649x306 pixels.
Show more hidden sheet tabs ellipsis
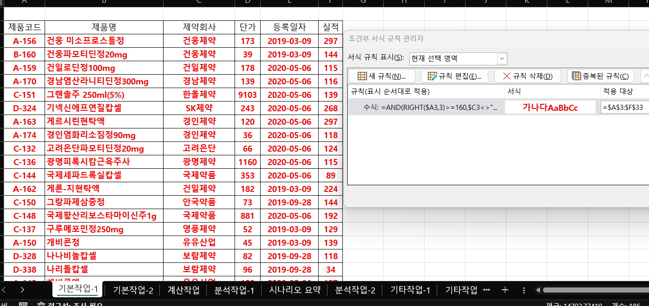click(486, 290)
